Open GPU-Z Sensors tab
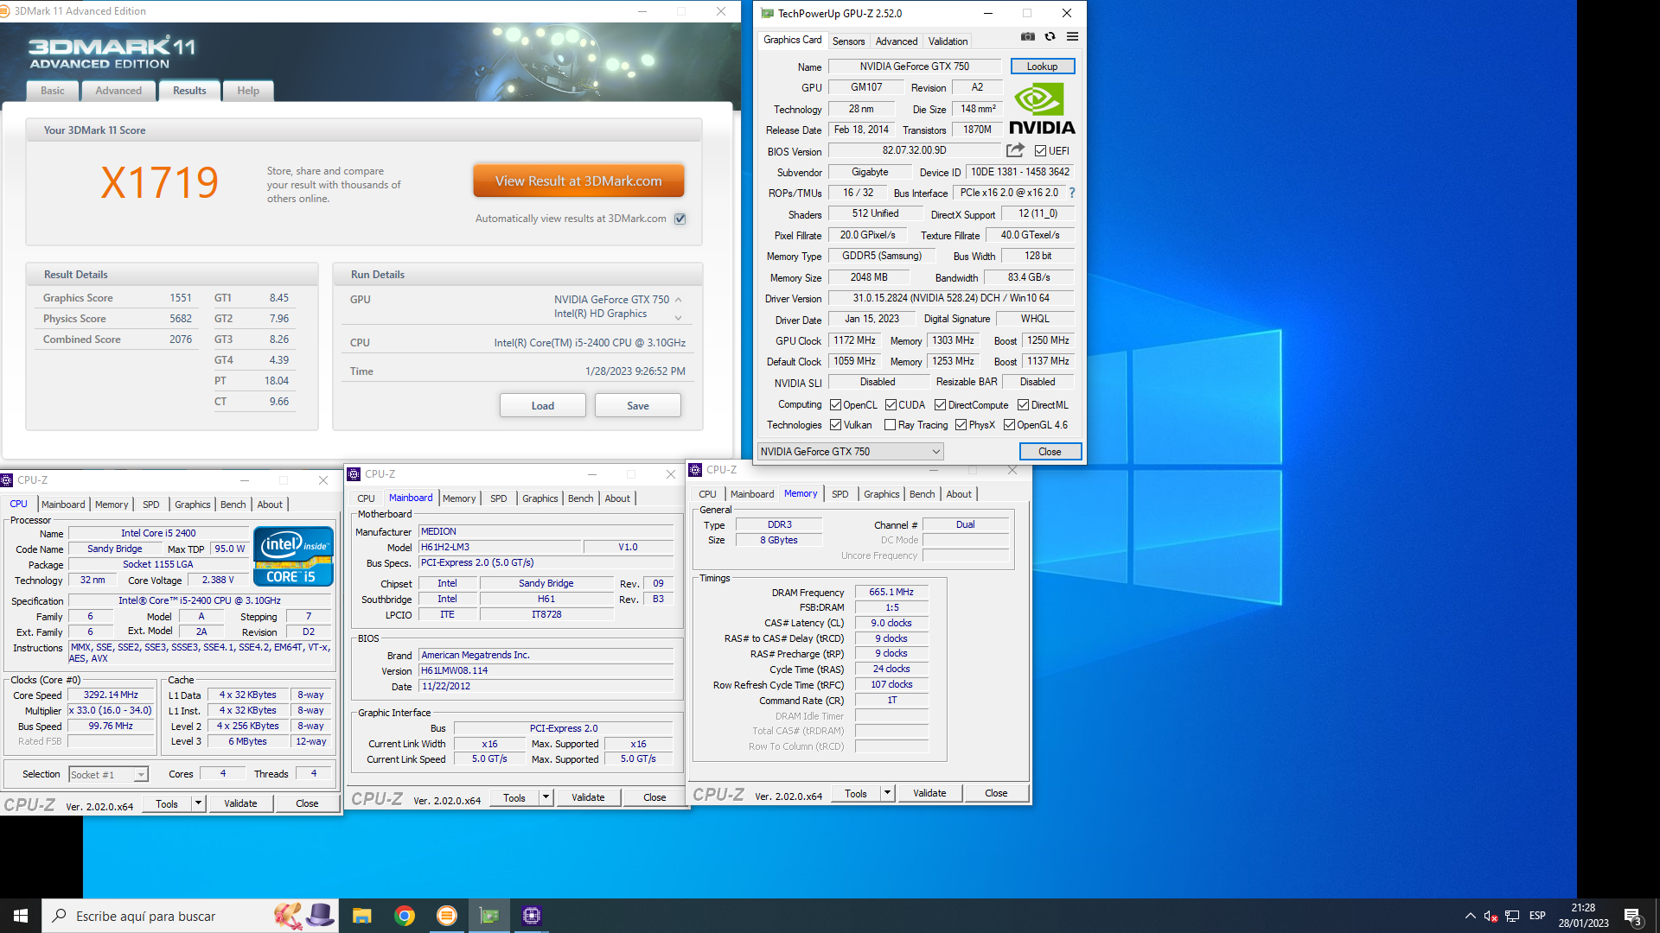 coord(848,41)
